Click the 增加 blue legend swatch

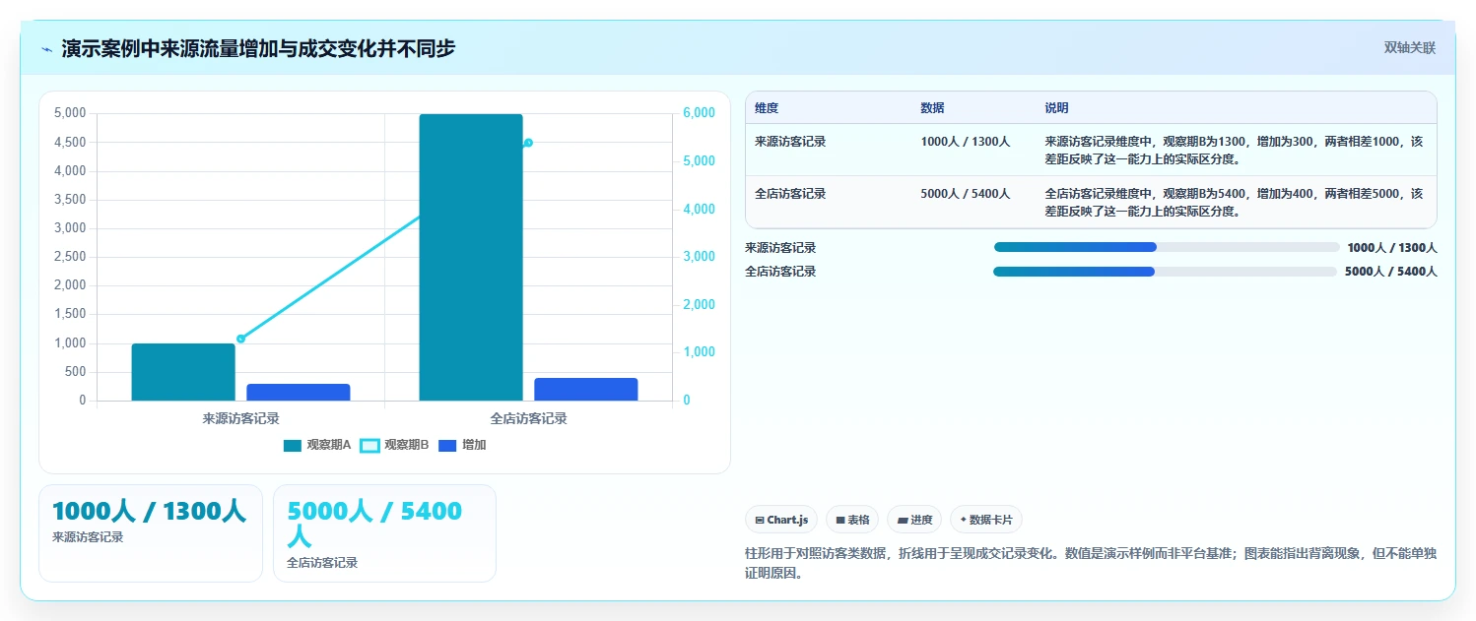[x=446, y=446]
